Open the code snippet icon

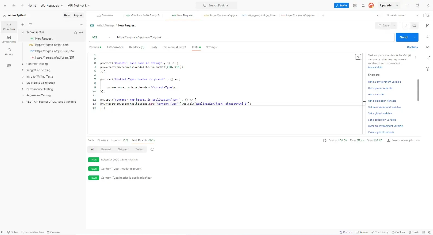[428, 47]
